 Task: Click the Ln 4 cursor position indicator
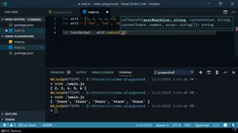144,125
